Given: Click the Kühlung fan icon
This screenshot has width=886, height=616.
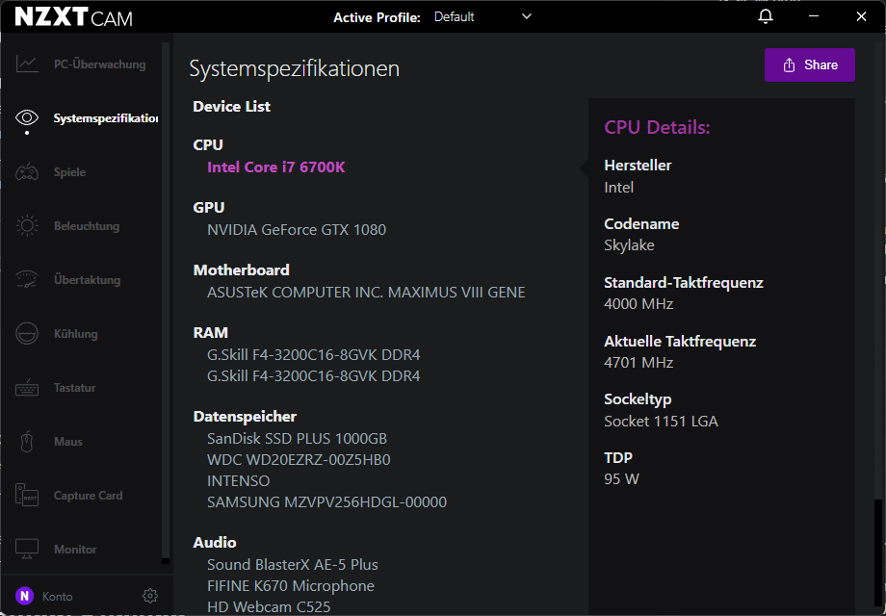Looking at the screenshot, I should [27, 334].
